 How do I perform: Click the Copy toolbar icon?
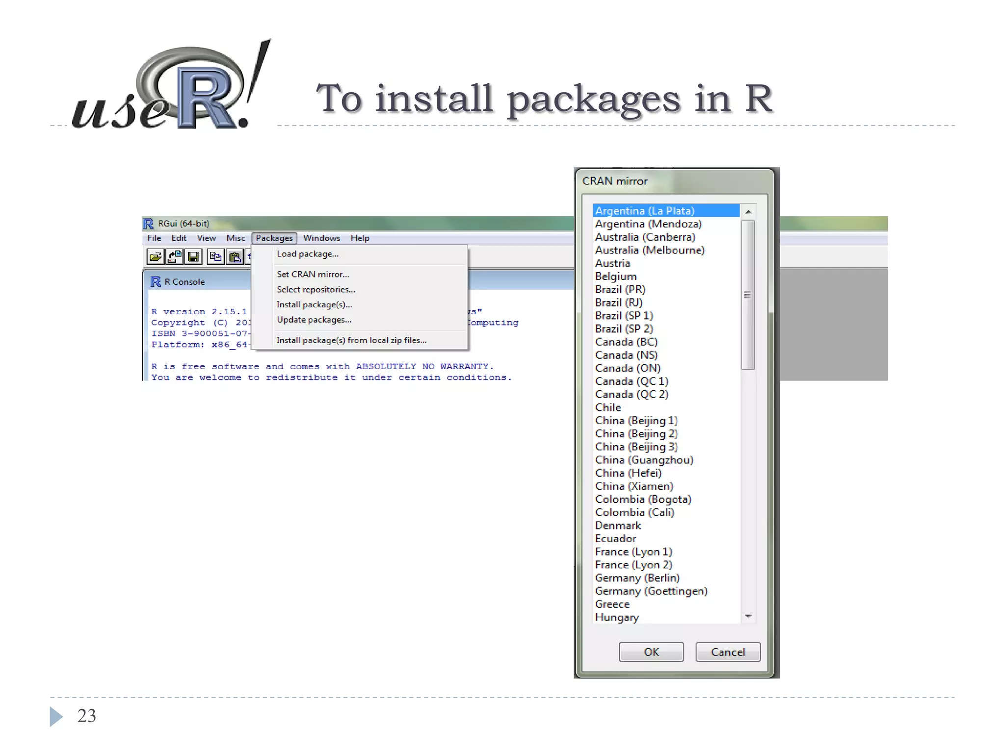(215, 256)
